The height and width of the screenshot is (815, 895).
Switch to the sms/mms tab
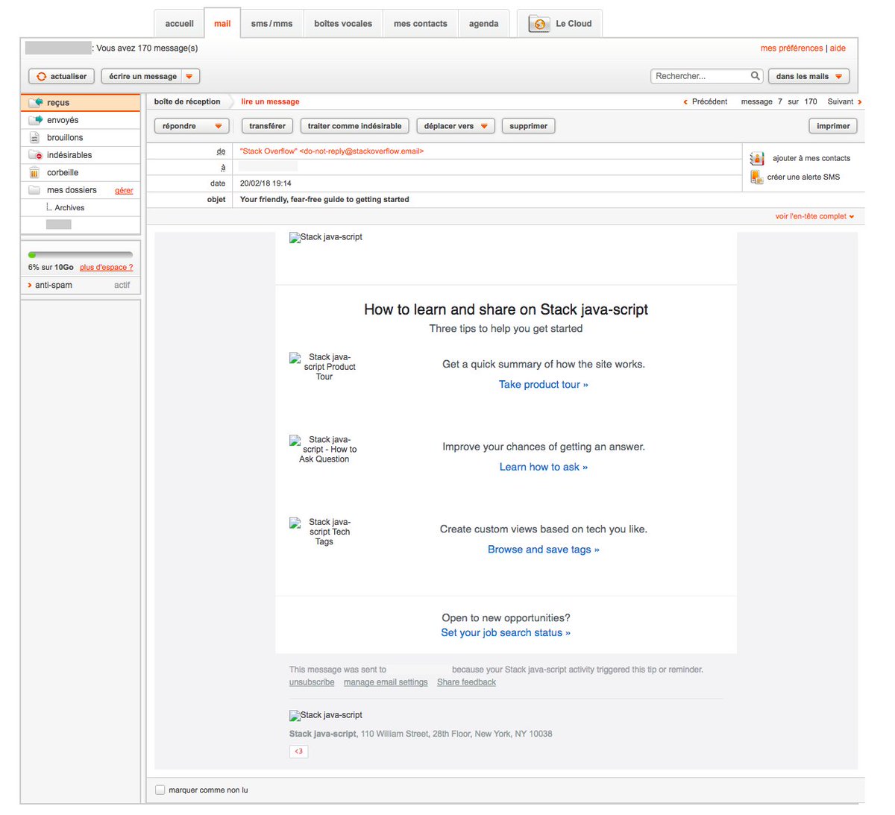pos(271,24)
